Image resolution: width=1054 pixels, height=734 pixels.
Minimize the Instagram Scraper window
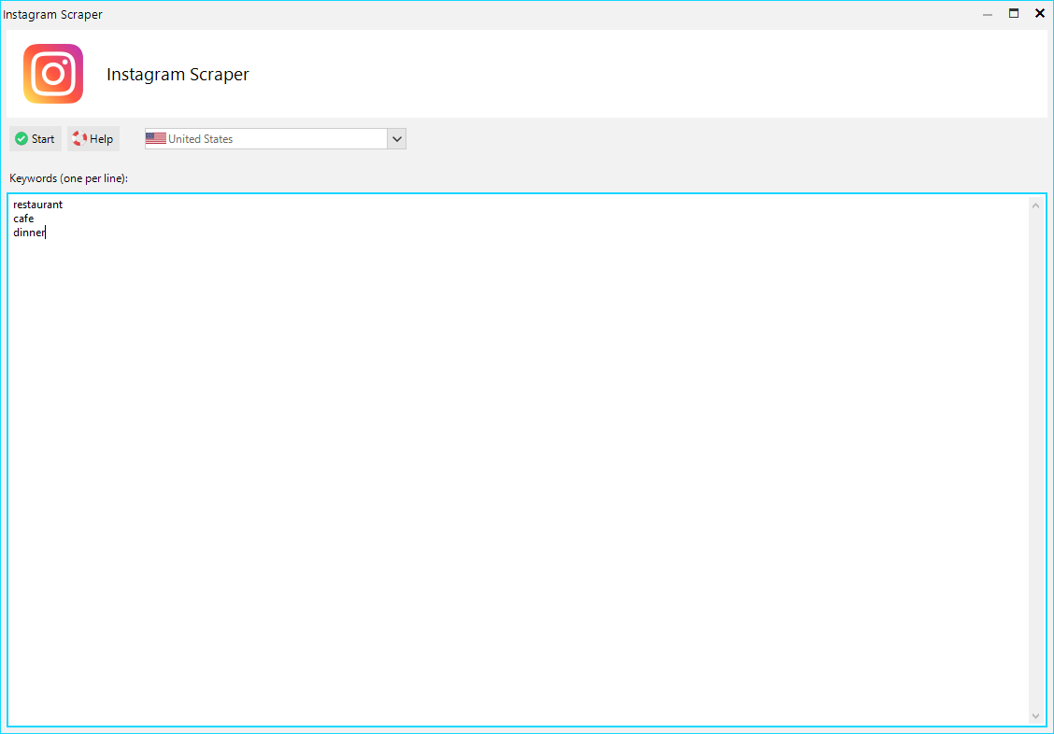[988, 14]
